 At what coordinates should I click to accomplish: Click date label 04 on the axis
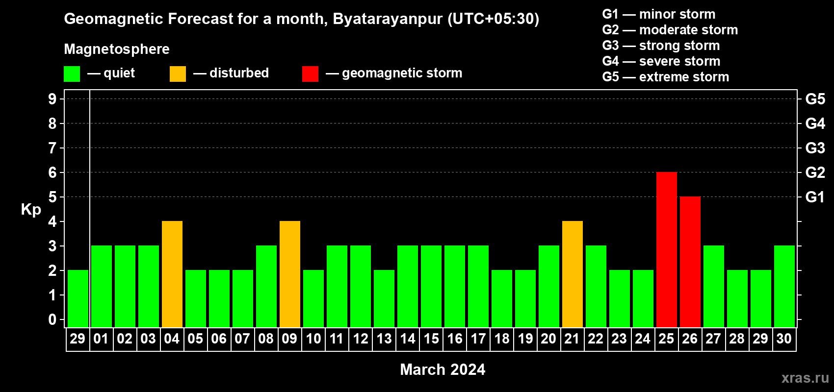tap(172, 339)
